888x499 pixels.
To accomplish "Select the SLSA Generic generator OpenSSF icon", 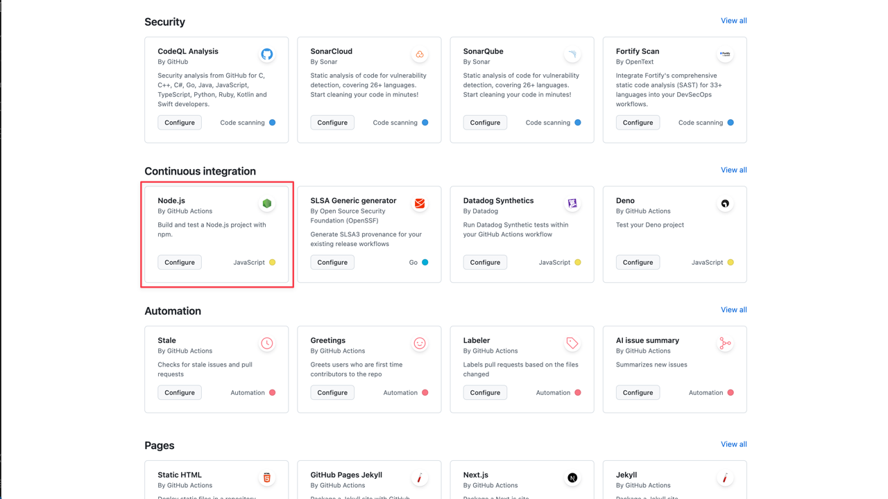I will pos(420,203).
